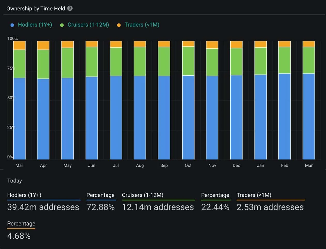Viewport: 326px width, 249px height.
Task: Click the help question mark icon next to title
Action: 70,8
